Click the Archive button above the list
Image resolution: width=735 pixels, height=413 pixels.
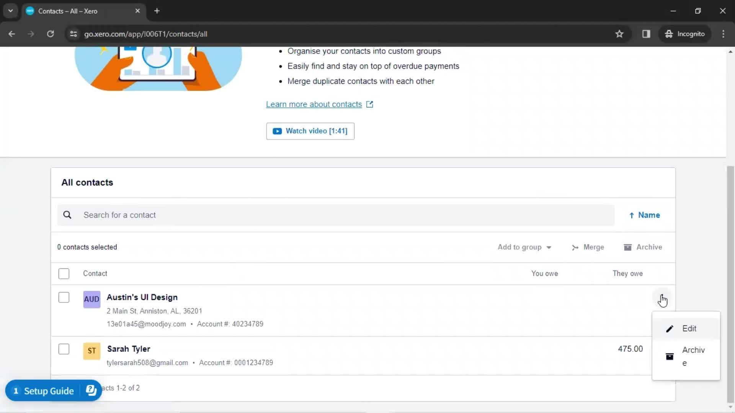pyautogui.click(x=643, y=247)
